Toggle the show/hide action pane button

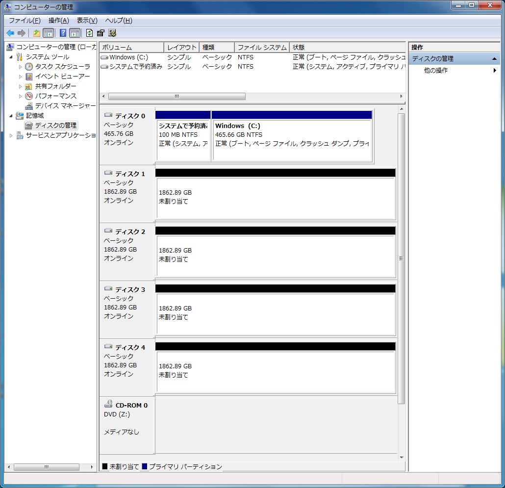(x=75, y=33)
